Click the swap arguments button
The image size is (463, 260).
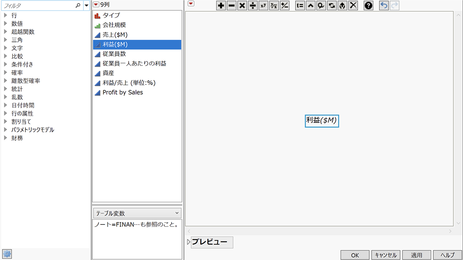point(332,6)
